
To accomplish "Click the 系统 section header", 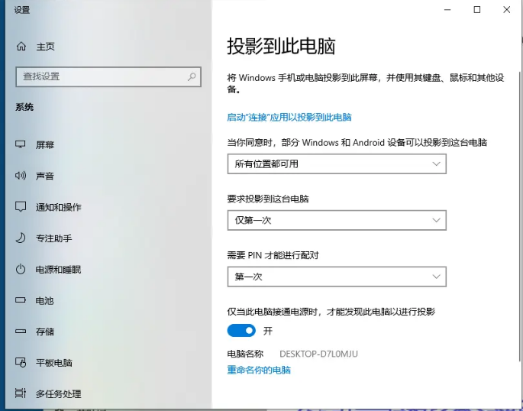I will pyautogui.click(x=24, y=107).
